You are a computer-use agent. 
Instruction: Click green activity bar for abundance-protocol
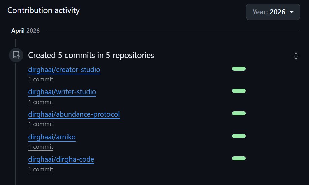click(x=239, y=113)
